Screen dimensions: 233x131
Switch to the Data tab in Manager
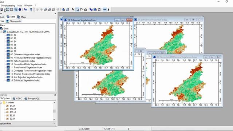11,17
